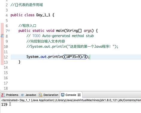Viewport: 141px width, 113px height.
Task: Click the Declaration tab icon
Action: pos(40,95)
